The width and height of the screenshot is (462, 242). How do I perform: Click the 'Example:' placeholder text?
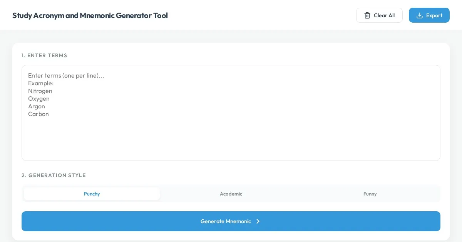(41, 83)
